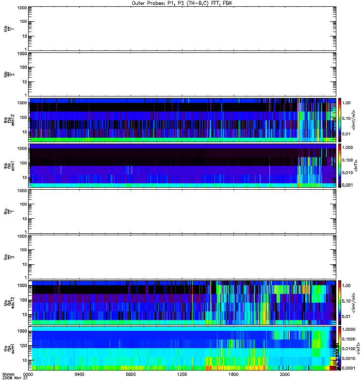Click inside the thc fbk scm1 spectrogram
Viewport: 364px width, 388px height.
(x=182, y=348)
